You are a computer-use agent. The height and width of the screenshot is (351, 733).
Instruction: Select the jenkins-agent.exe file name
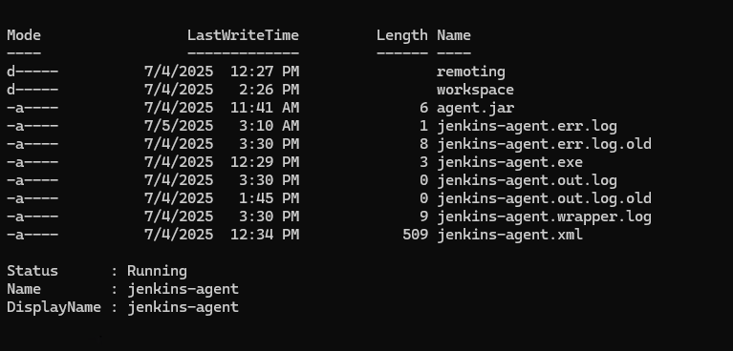pos(509,162)
